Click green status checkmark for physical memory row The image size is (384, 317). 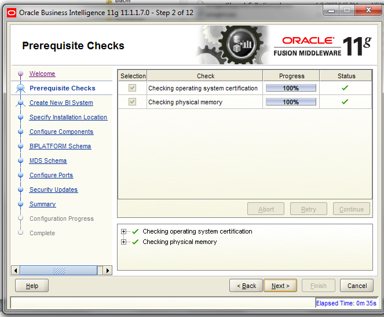tap(345, 101)
